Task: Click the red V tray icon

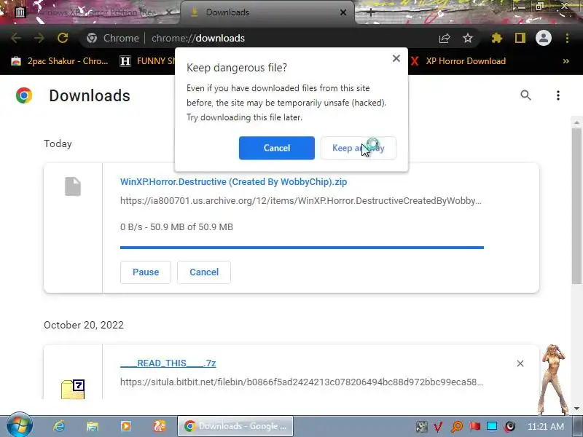Action: click(x=438, y=426)
